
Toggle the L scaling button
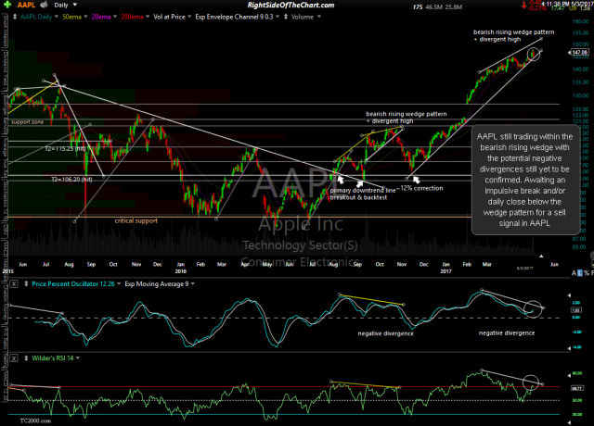point(579,273)
